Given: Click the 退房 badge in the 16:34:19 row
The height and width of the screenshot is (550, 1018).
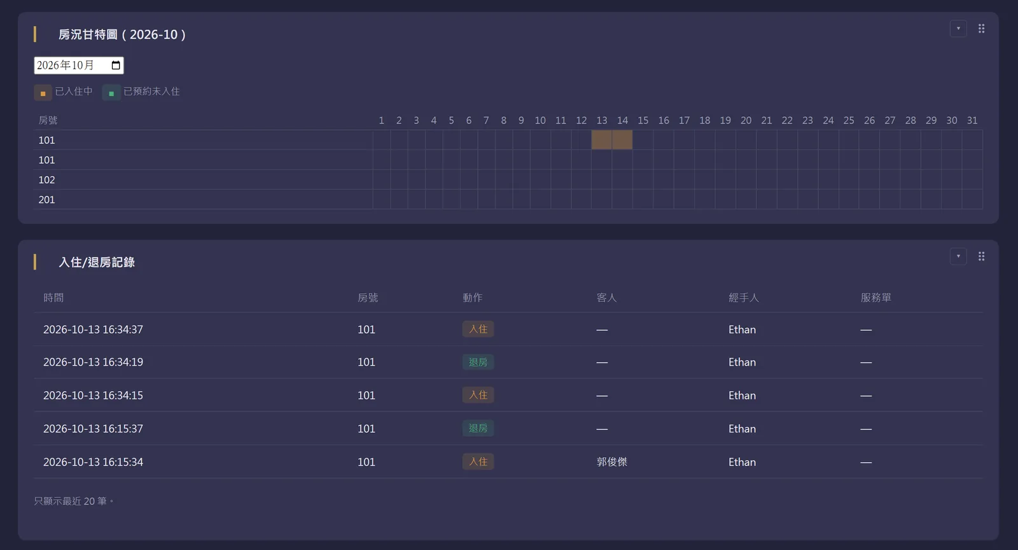Looking at the screenshot, I should [478, 362].
